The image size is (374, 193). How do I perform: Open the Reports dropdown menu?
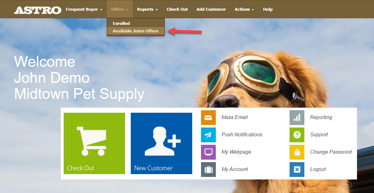pos(147,9)
